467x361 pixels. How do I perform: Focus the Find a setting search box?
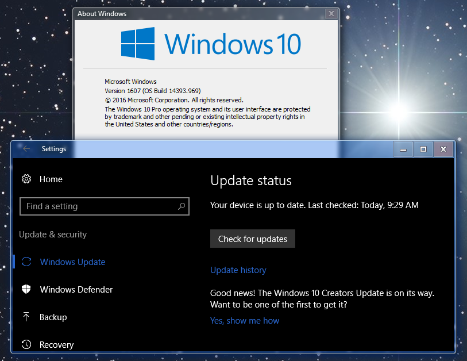pos(104,206)
